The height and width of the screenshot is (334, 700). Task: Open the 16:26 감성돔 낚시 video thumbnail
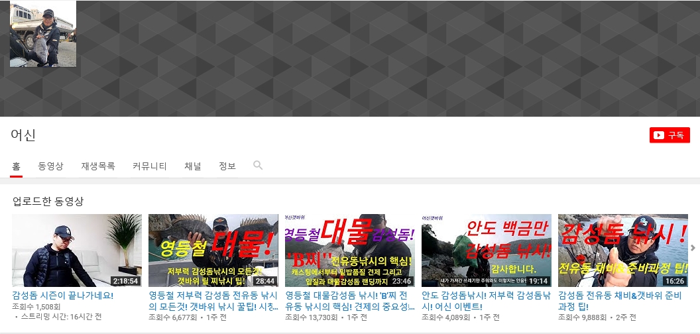623,250
